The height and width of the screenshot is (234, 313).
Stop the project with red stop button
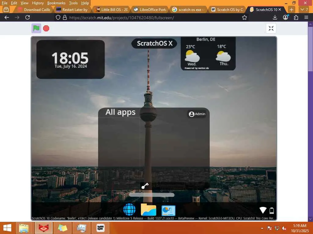(46, 28)
